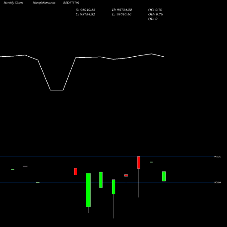The image size is (227, 227).
Task: Click the upper price-level axis label
Action: [217, 157]
